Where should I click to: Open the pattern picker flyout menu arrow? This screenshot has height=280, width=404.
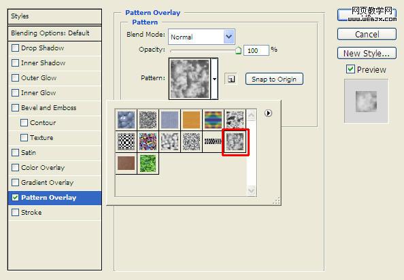click(268, 113)
